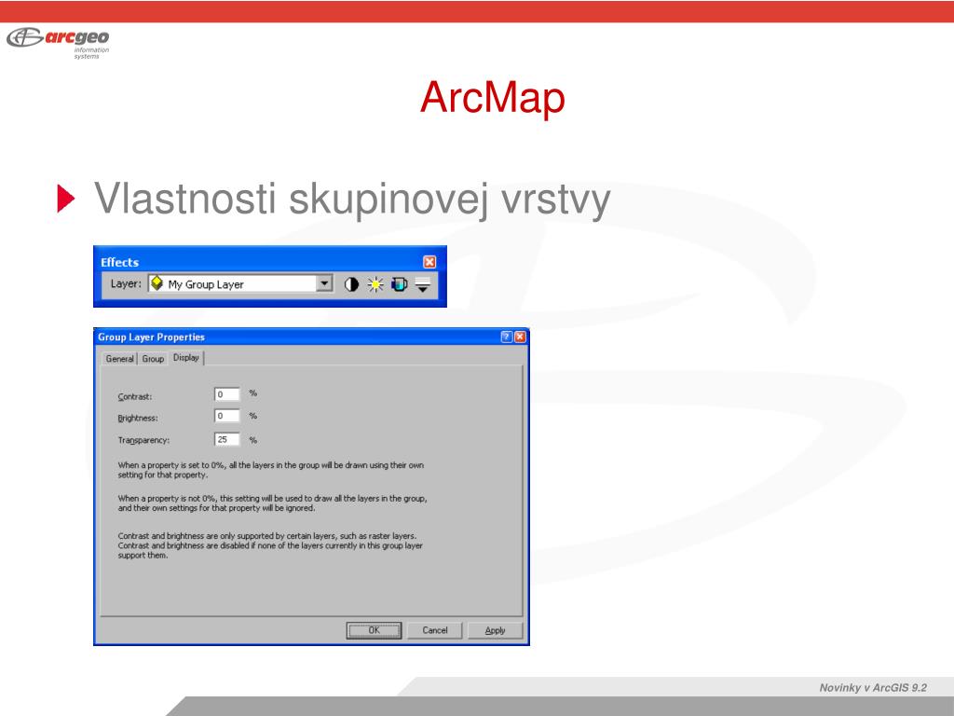Click the Apply button
954x716 pixels.
(x=496, y=630)
